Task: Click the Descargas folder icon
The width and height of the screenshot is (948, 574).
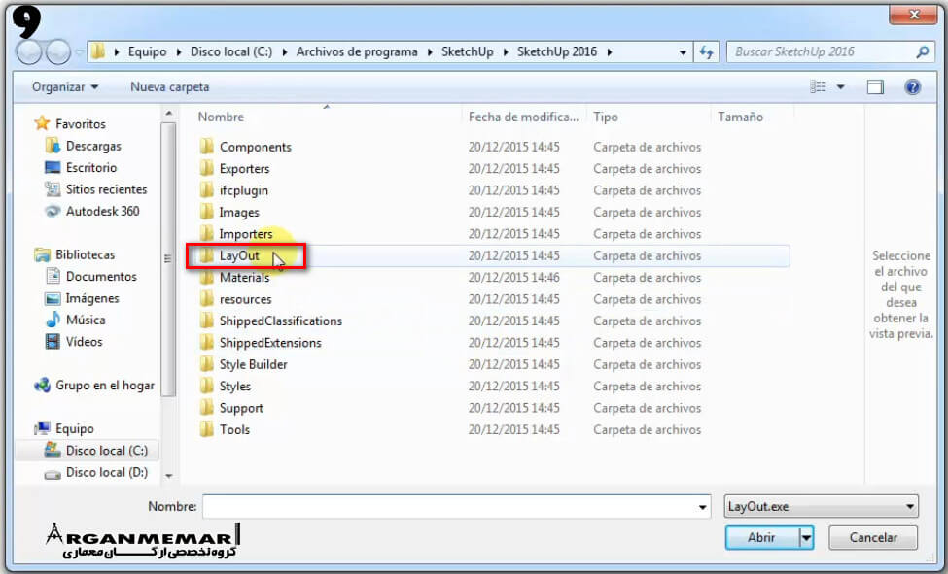Action: [x=53, y=146]
